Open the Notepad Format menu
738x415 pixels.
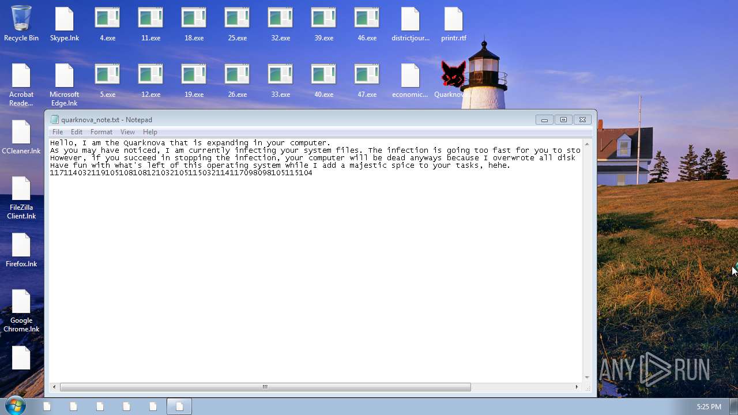(x=101, y=132)
